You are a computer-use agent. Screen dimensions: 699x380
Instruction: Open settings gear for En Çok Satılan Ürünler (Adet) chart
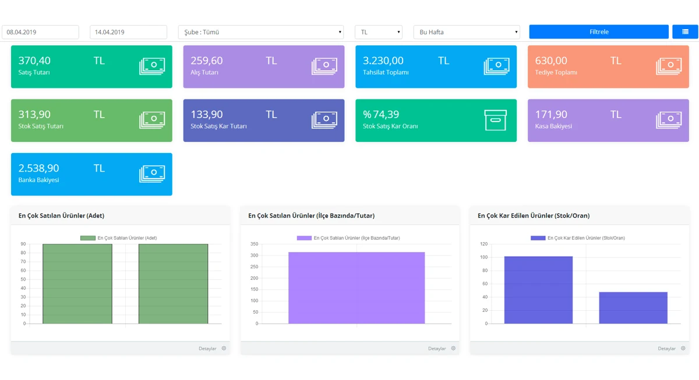pyautogui.click(x=224, y=349)
